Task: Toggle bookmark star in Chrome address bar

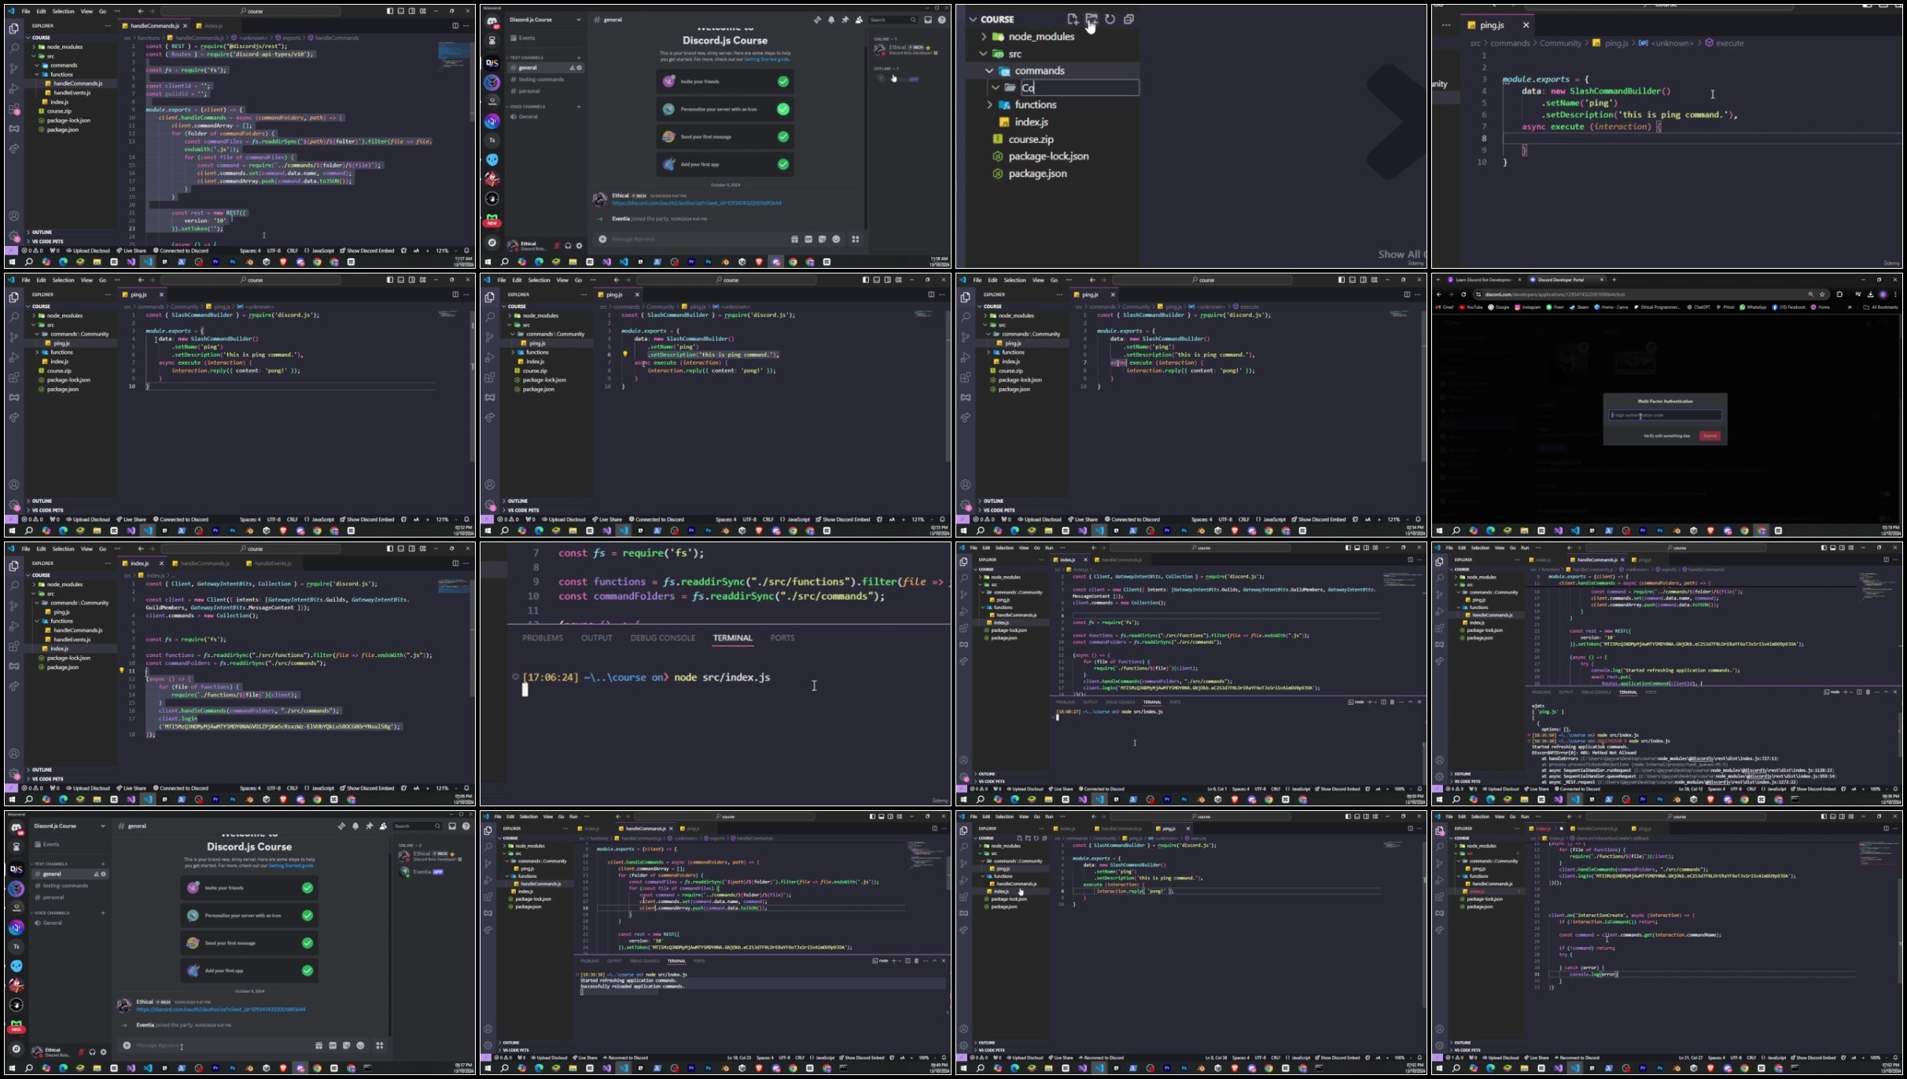Action: (1822, 295)
